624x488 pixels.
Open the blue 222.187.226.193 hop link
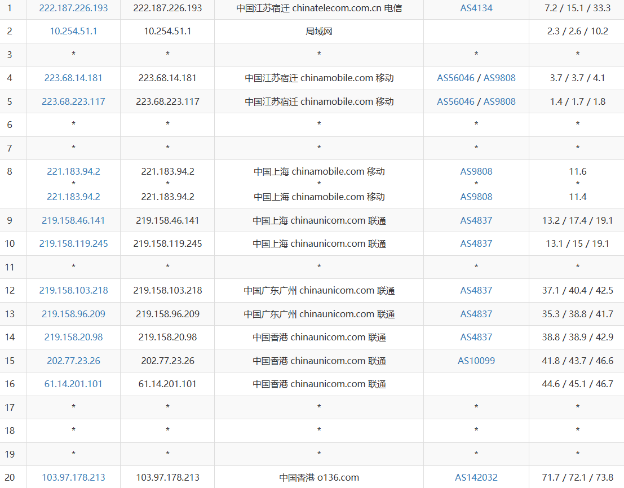(x=73, y=8)
